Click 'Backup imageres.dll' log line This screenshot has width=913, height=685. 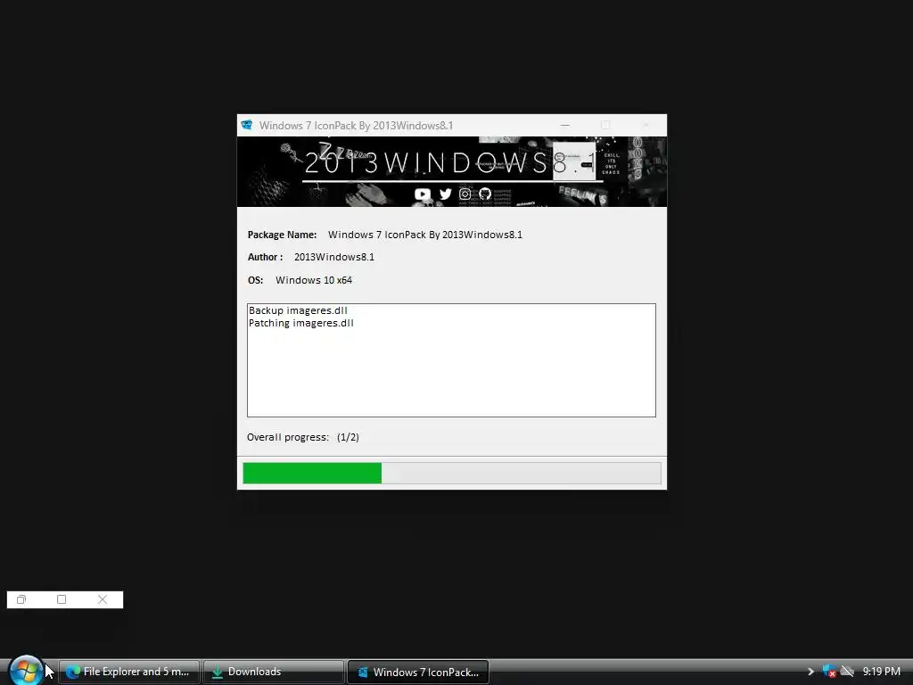pyautogui.click(x=298, y=310)
